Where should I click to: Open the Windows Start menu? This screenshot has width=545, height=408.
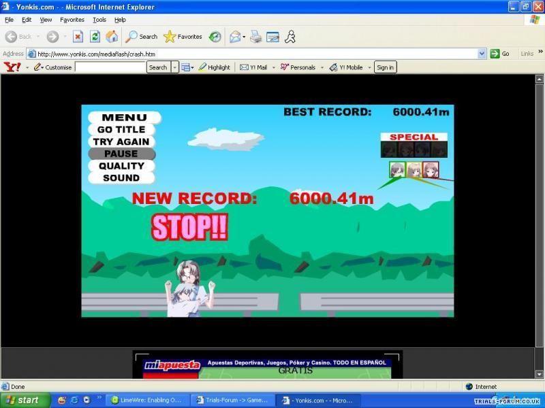tap(25, 400)
